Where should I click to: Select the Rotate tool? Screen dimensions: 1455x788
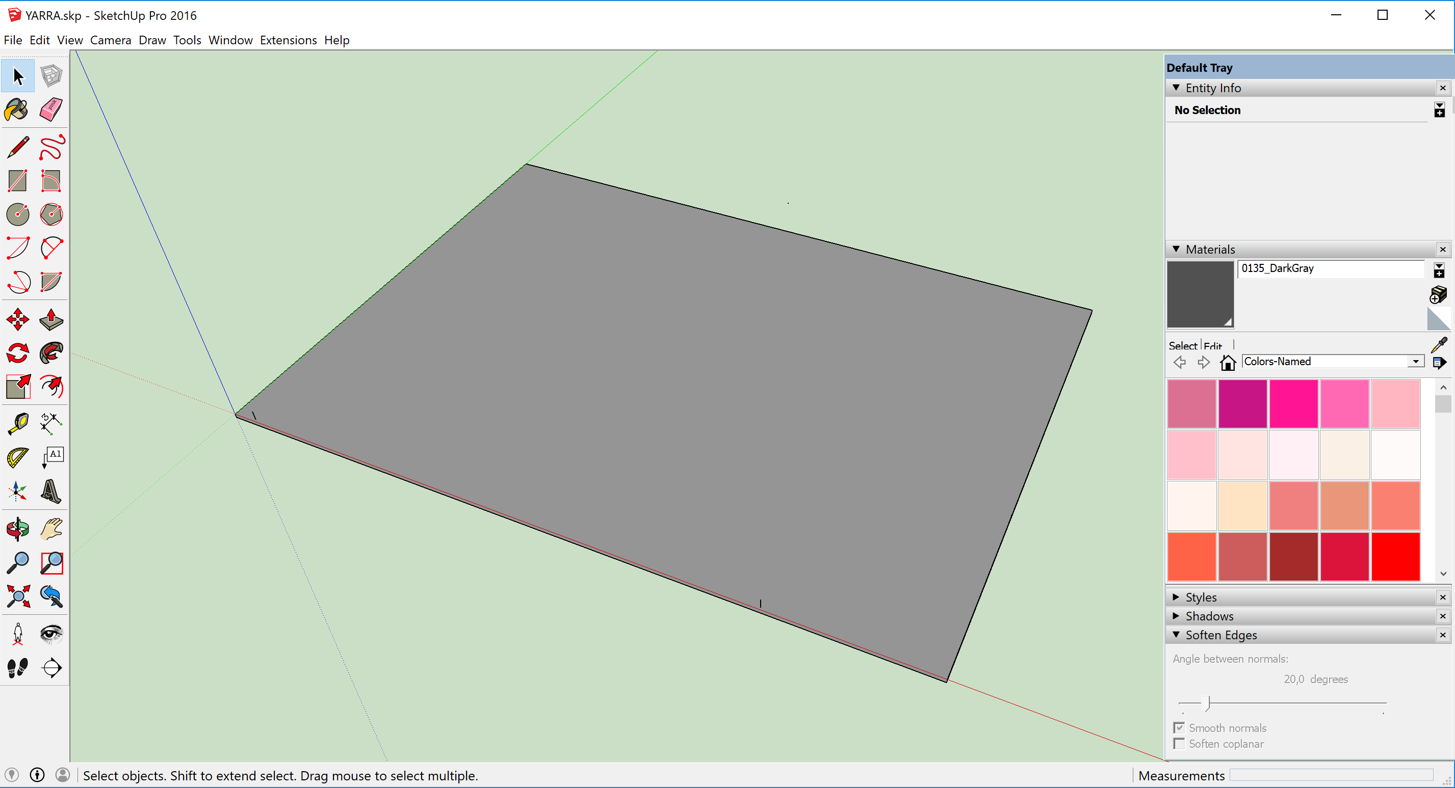pos(18,353)
